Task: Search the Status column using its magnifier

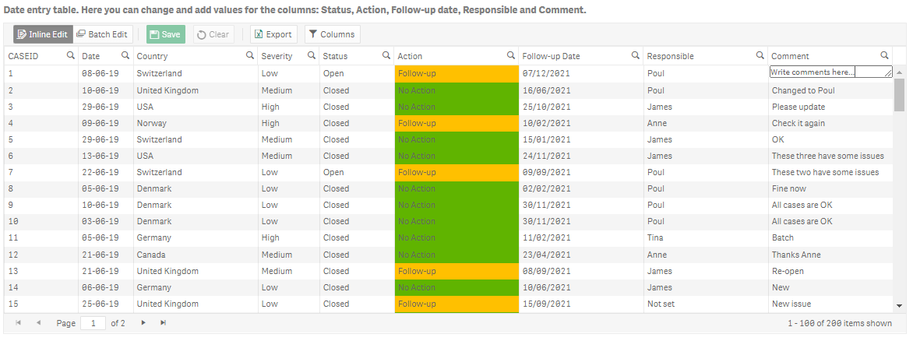Action: [386, 55]
